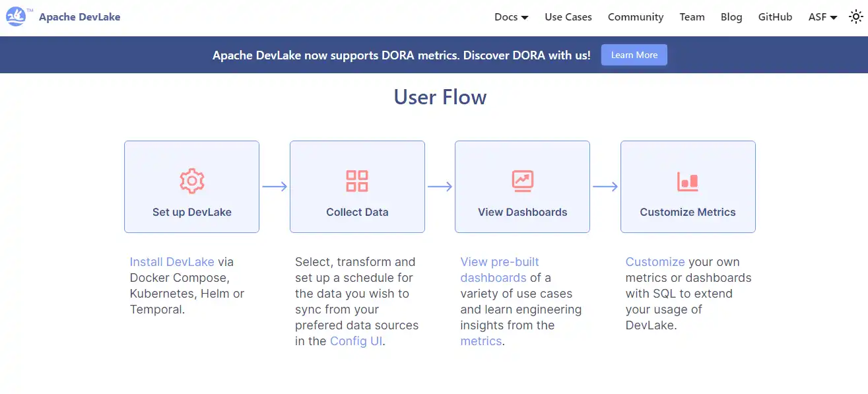The image size is (868, 394).
Task: Open the Use Cases nav item
Action: [x=568, y=17]
